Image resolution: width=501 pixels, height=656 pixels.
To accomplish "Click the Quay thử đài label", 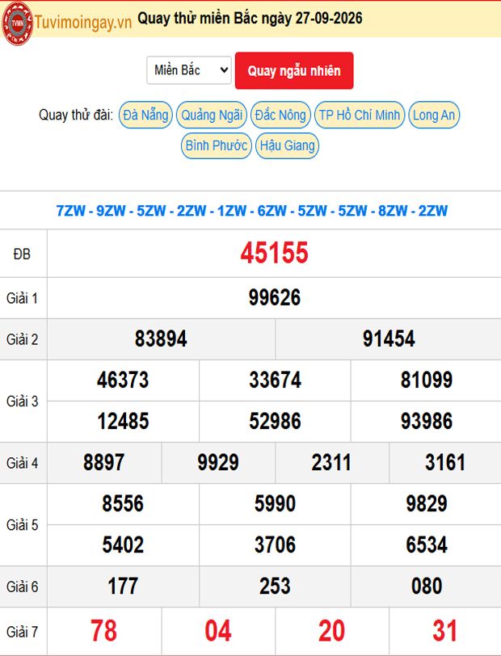I will (76, 115).
